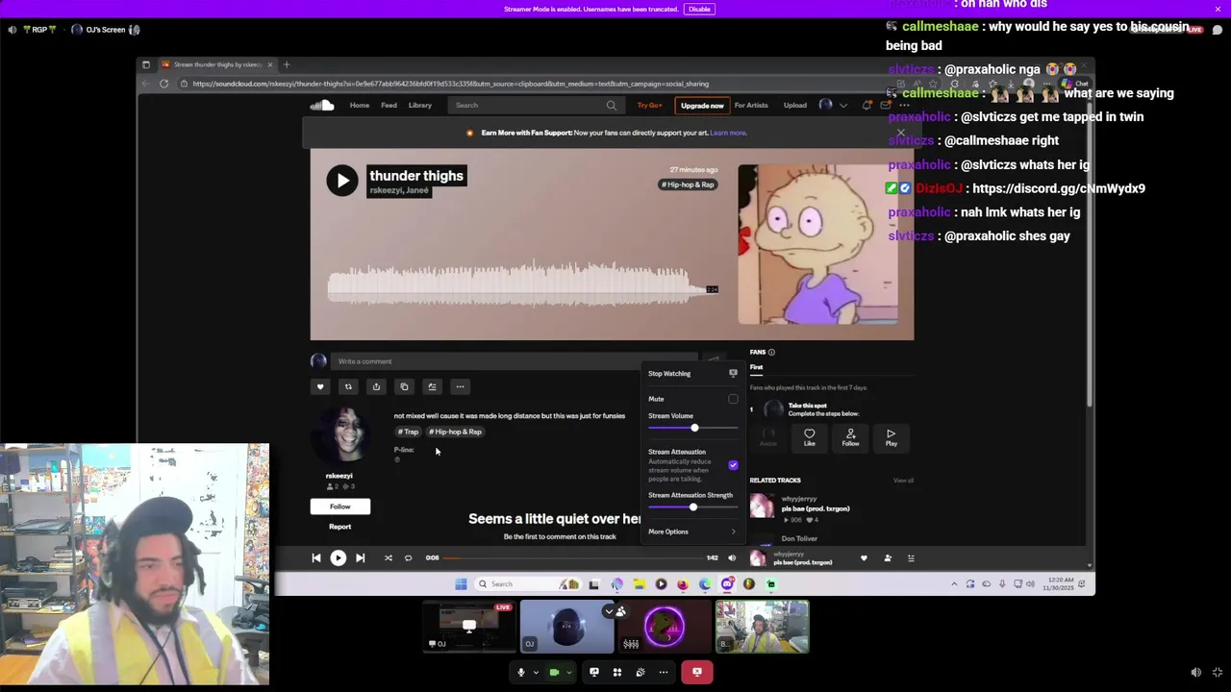The height and width of the screenshot is (692, 1231).
Task: Click the Trap tag under the description
Action: point(409,432)
